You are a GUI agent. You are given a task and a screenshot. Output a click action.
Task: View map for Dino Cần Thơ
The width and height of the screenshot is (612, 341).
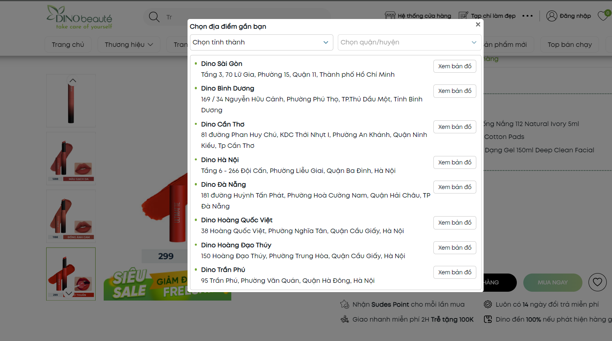coord(455,127)
